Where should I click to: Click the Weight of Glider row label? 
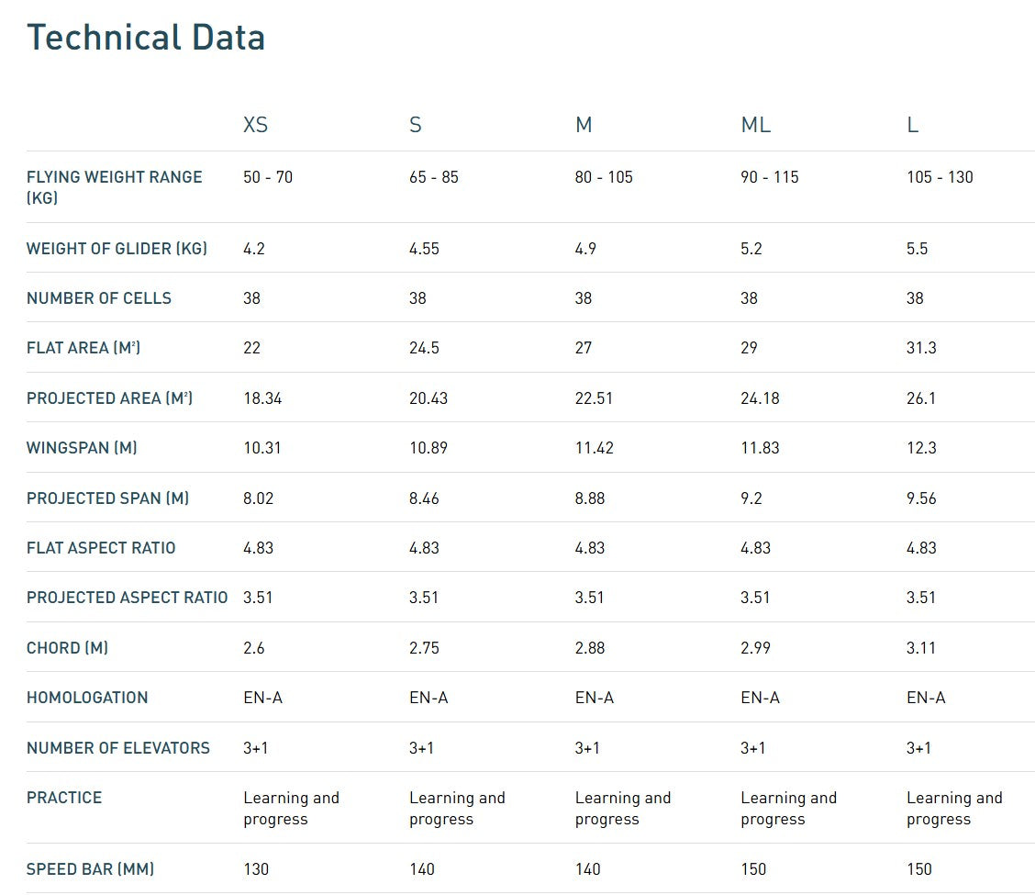point(117,249)
